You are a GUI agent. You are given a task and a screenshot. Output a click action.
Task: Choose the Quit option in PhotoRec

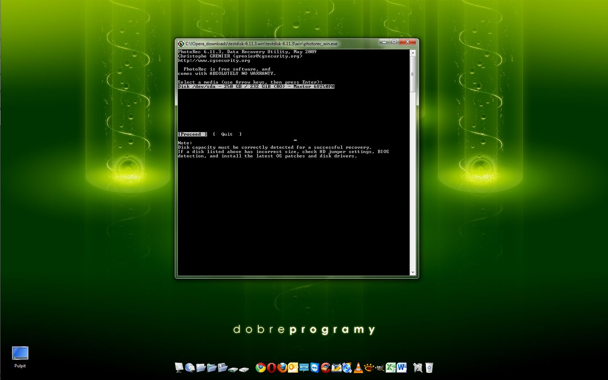click(x=227, y=134)
